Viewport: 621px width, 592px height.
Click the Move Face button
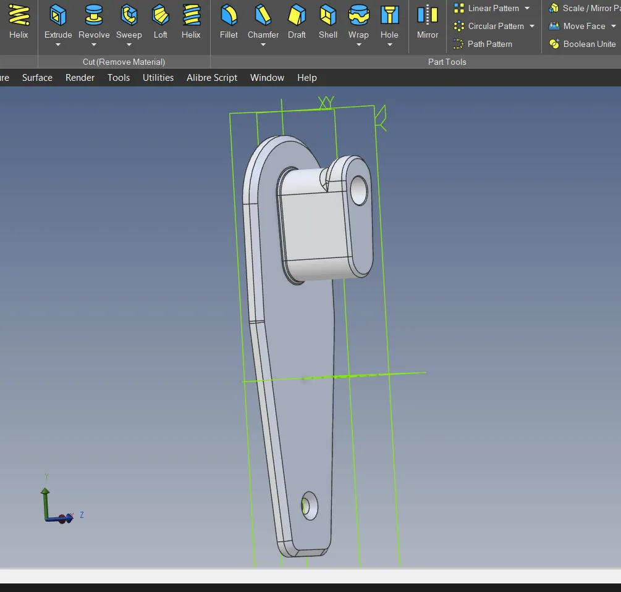577,26
